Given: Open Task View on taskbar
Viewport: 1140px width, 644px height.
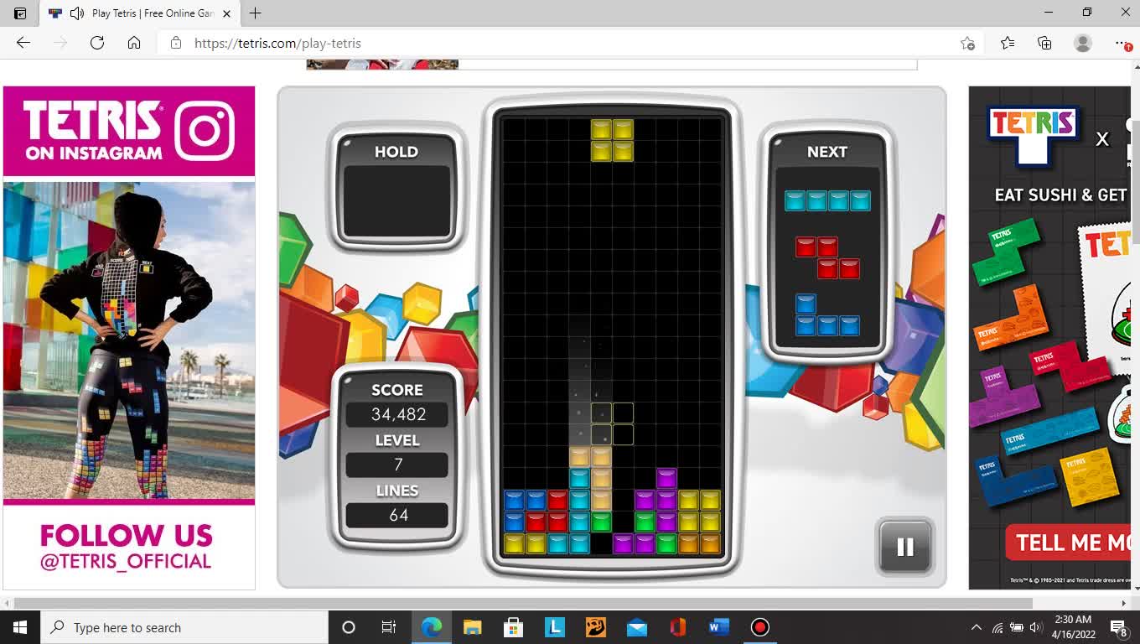Looking at the screenshot, I should 389,627.
